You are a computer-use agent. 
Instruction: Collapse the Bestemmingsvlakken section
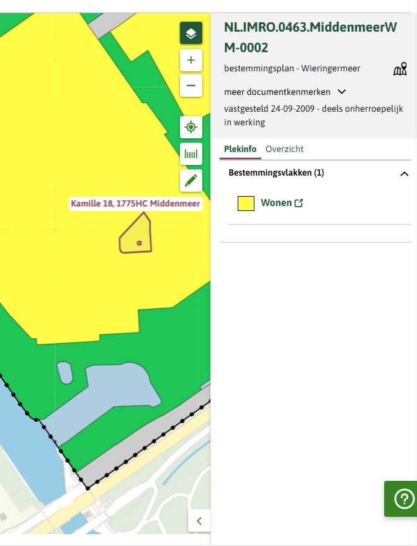click(404, 173)
